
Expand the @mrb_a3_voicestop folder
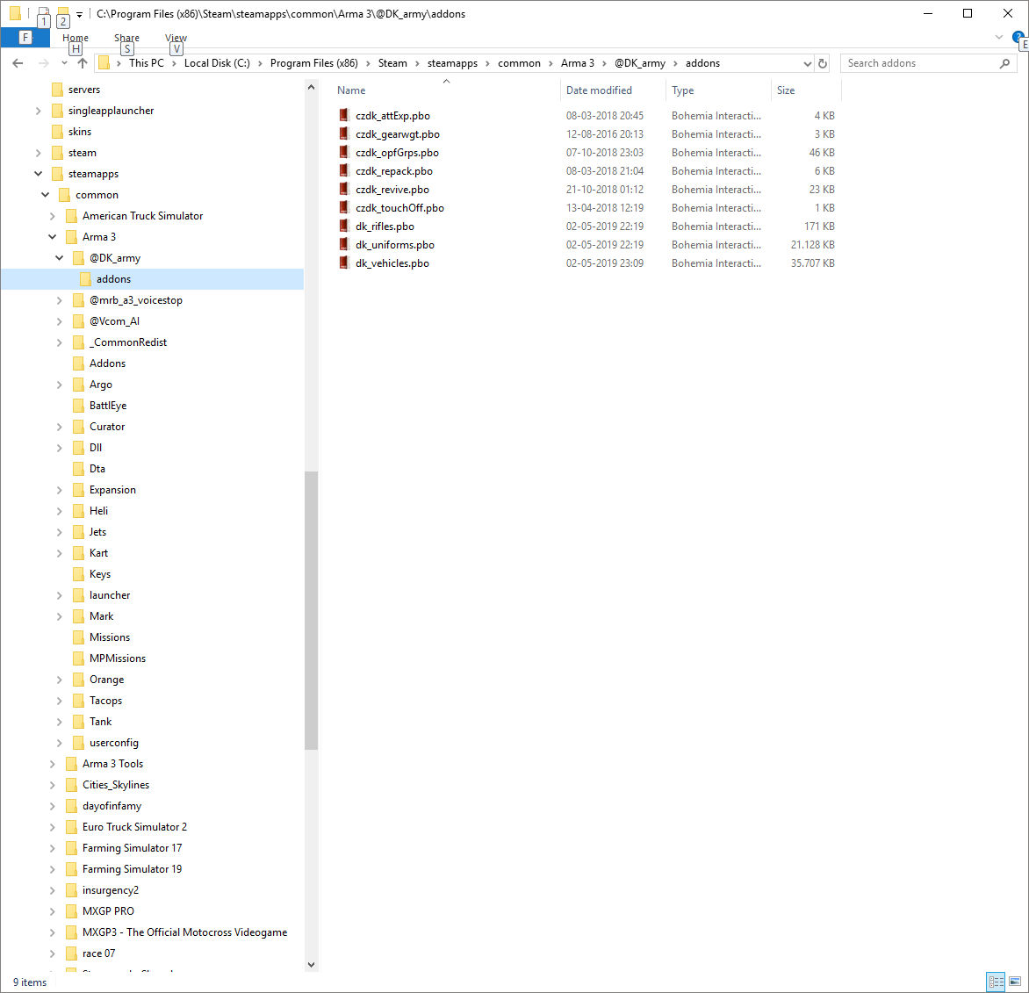click(x=59, y=300)
